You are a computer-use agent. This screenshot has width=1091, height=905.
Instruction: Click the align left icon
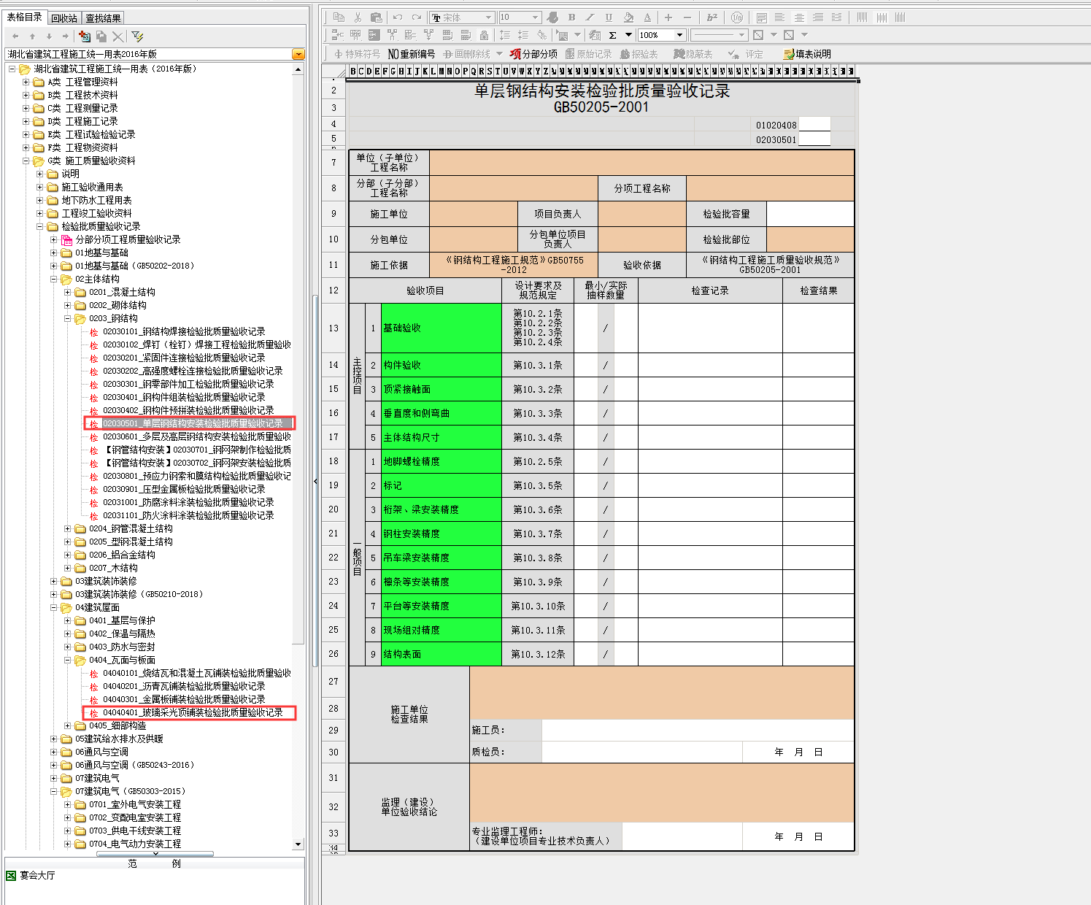(x=780, y=17)
